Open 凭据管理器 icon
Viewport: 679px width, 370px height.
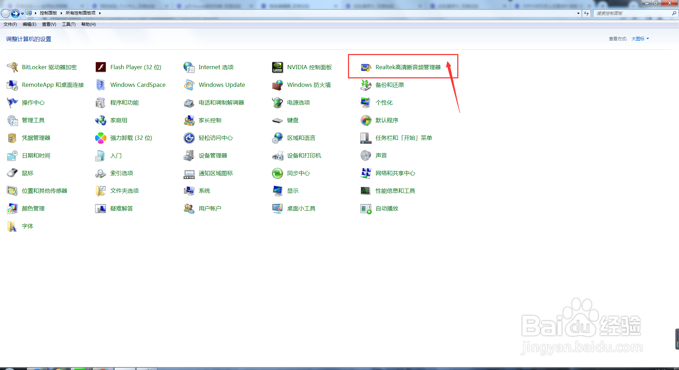tap(12, 138)
